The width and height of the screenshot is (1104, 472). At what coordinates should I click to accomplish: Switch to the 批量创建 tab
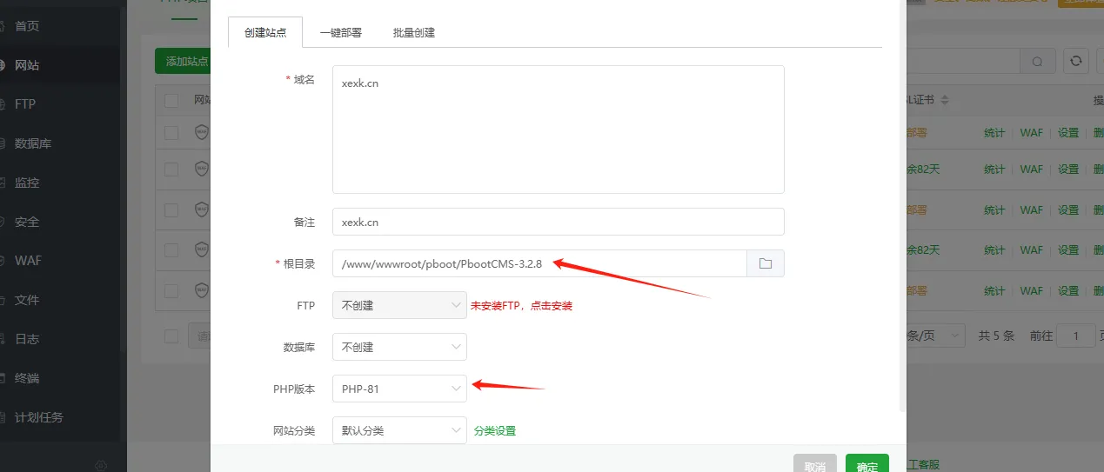tap(413, 32)
